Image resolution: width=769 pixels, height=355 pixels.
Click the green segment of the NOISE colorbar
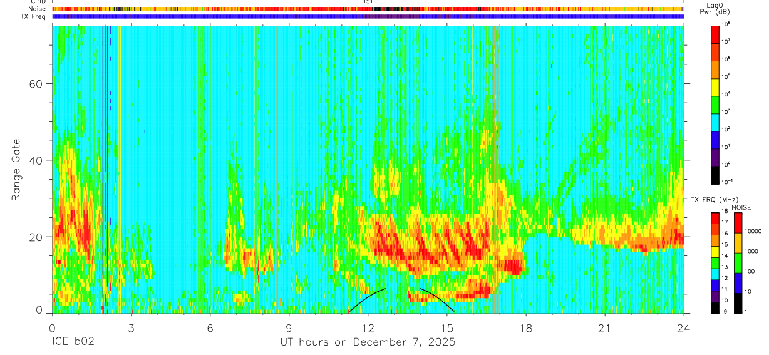pyautogui.click(x=738, y=263)
